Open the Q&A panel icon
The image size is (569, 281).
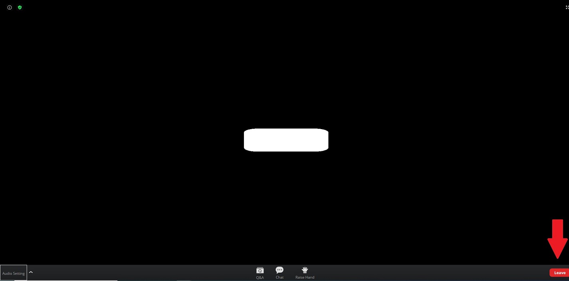pyautogui.click(x=260, y=270)
